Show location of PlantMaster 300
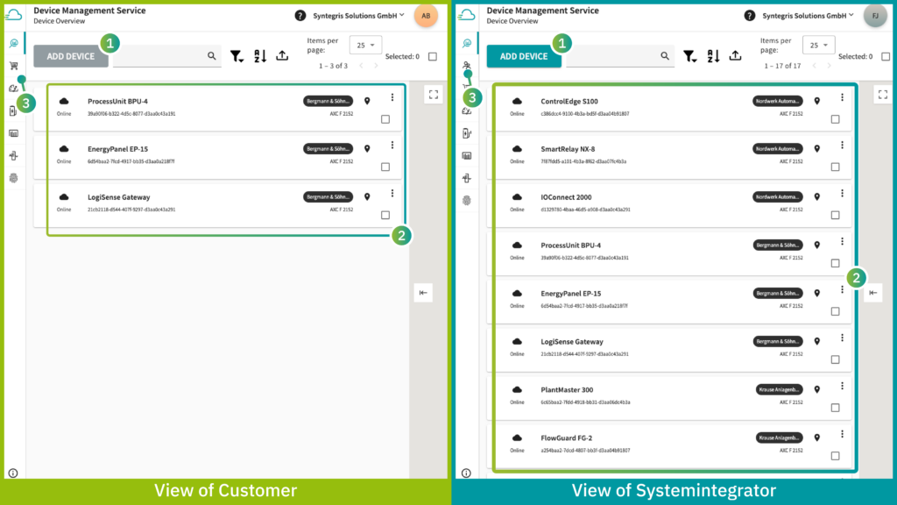The width and height of the screenshot is (897, 505). pos(817,390)
